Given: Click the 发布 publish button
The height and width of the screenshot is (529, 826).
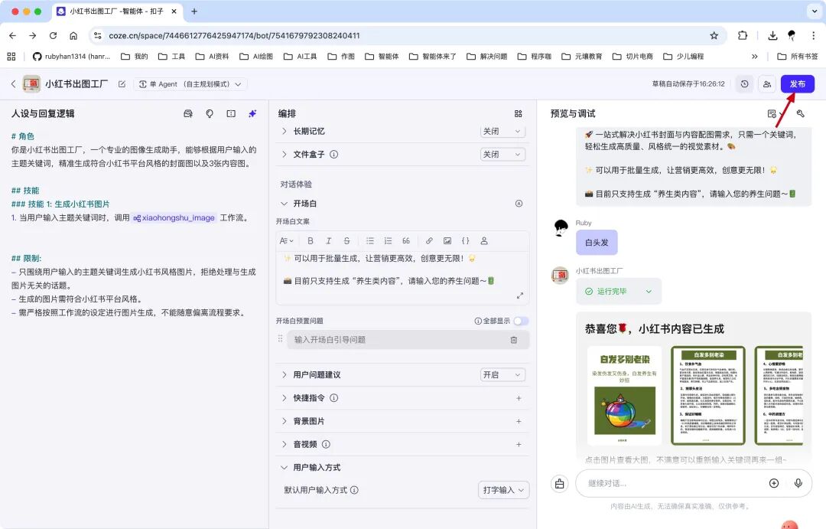Looking at the screenshot, I should pos(798,84).
